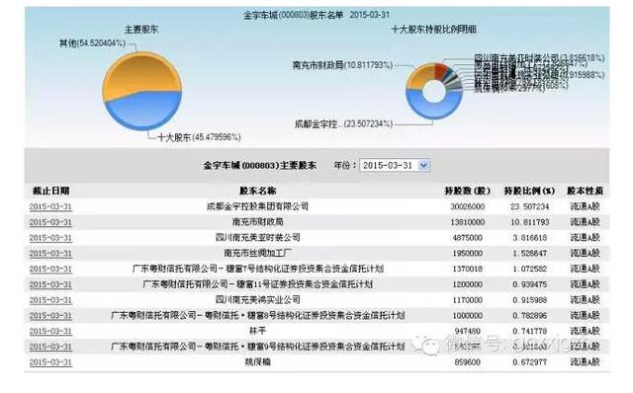Image resolution: width=633 pixels, height=393 pixels.
Task: Click the red 四川南充美亚时装公司 donut segment
Action: click(x=440, y=71)
